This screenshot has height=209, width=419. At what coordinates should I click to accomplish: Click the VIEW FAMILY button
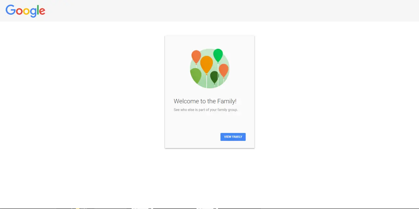tap(233, 137)
